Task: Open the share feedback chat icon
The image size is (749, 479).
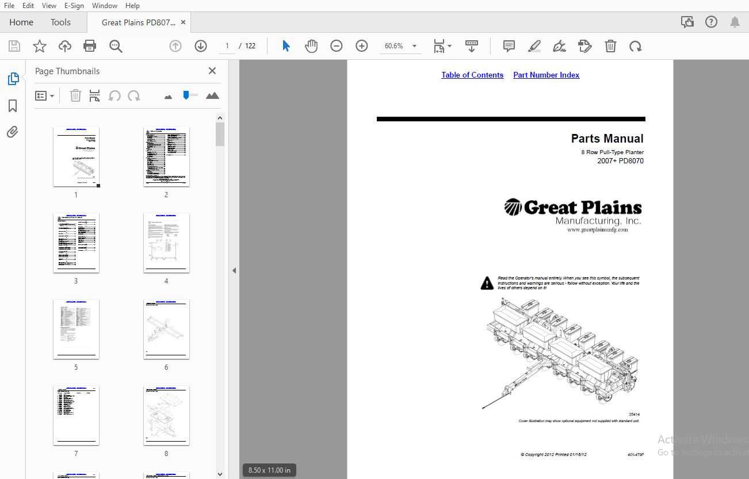Action: click(687, 22)
